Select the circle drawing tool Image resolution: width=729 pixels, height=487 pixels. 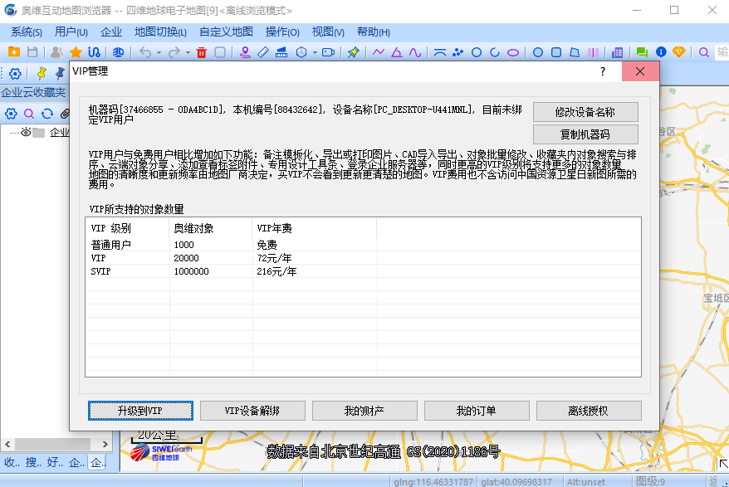477,51
